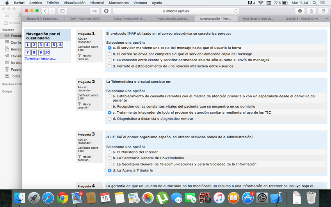
Task: Switch to Omi - Hula Hoop tab
Action: pos(86,19)
